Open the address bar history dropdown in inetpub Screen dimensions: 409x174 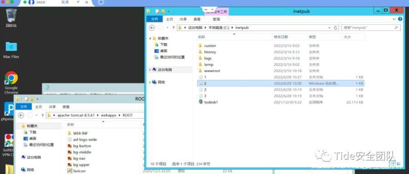pyautogui.click(x=330, y=28)
